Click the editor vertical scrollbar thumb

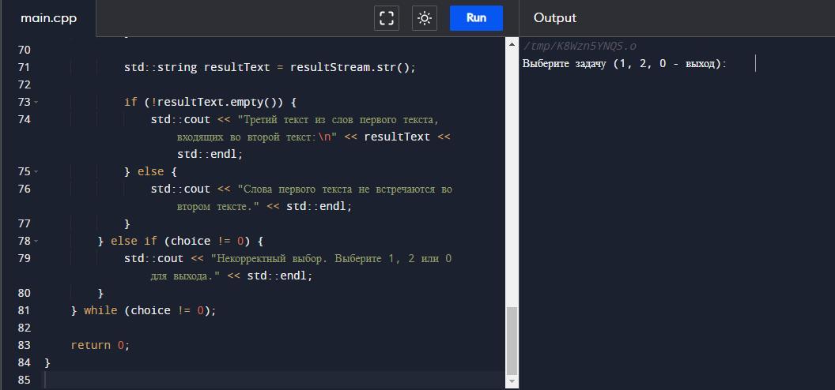click(512, 340)
